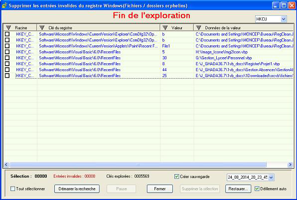
Task: Click the right arrow of horizontal scrollbar
Action: coord(290,165)
